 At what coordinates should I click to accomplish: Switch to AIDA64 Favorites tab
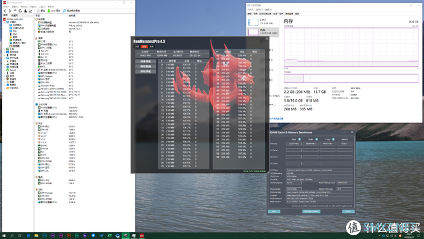pyautogui.click(x=14, y=16)
